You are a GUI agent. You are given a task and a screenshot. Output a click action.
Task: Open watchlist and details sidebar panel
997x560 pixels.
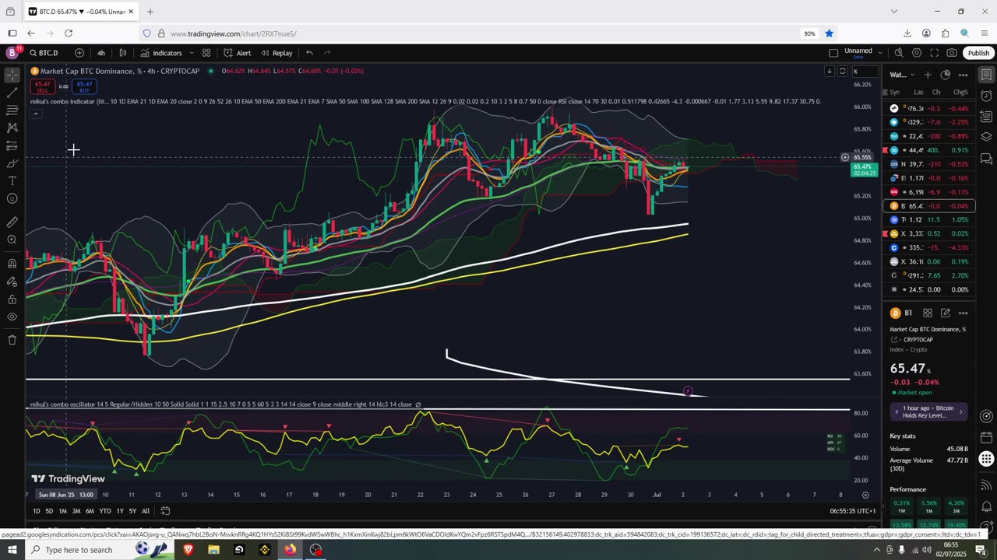pos(986,75)
